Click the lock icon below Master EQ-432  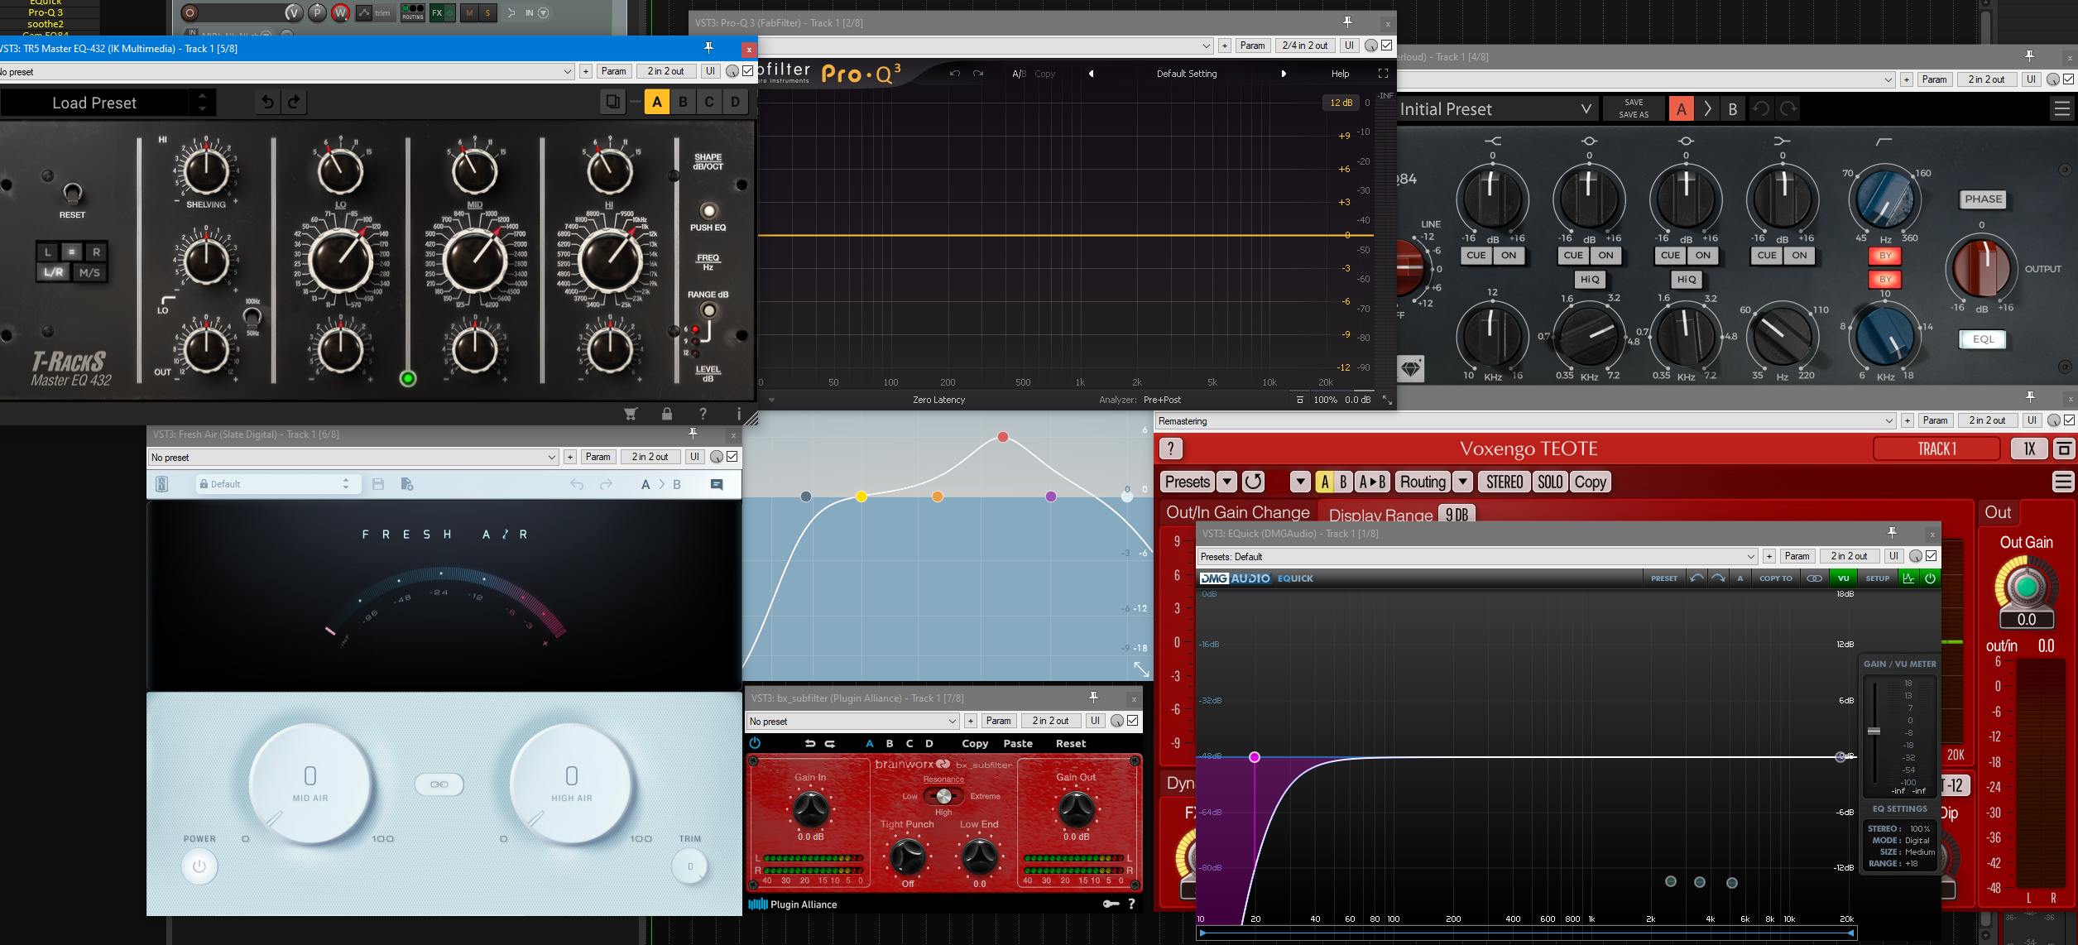[667, 414]
